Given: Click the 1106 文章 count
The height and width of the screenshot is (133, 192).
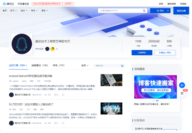Looking at the screenshot, I should coord(138,43).
